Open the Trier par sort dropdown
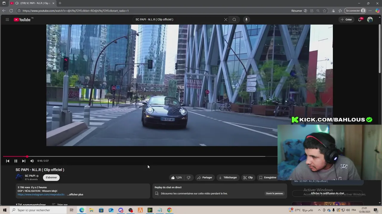Image resolution: width=382 pixels, height=214 pixels. 60,205
